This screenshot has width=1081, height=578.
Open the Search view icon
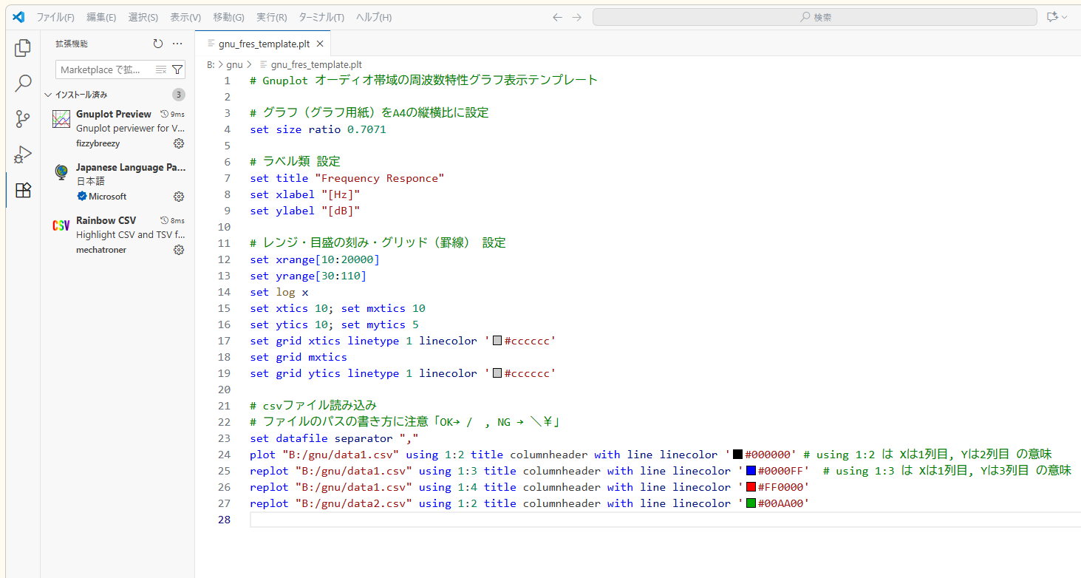(23, 83)
